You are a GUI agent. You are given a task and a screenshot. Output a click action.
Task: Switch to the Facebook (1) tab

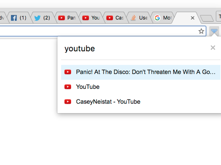point(19,18)
